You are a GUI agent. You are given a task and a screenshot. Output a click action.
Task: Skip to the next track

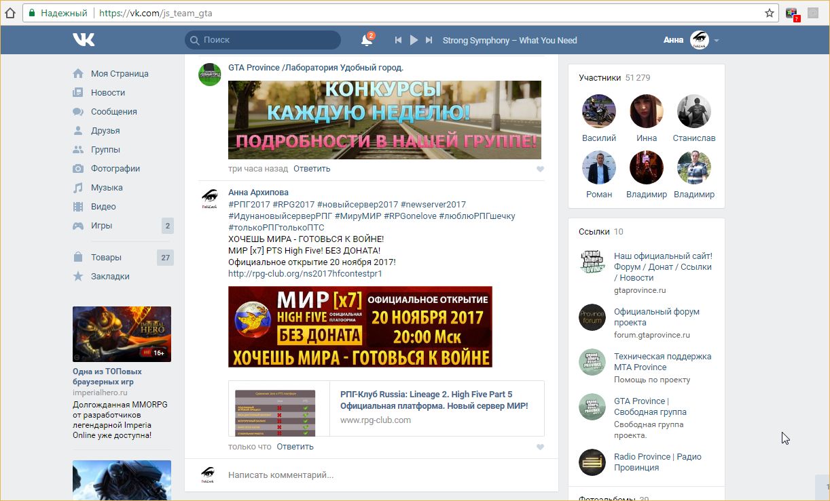tap(429, 41)
